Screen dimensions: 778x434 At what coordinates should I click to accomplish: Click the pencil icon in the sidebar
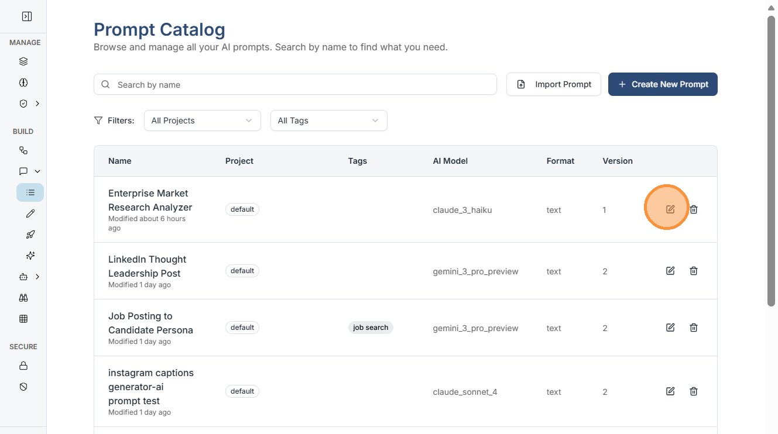[x=30, y=213]
